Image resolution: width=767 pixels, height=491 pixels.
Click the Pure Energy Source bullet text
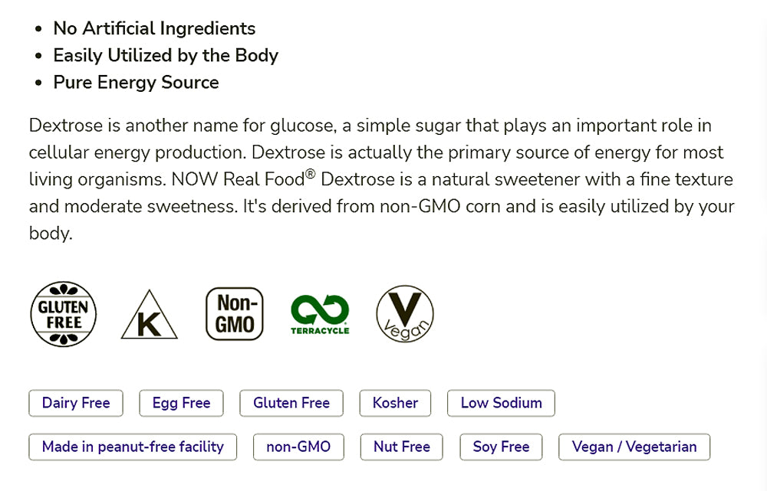(x=136, y=83)
